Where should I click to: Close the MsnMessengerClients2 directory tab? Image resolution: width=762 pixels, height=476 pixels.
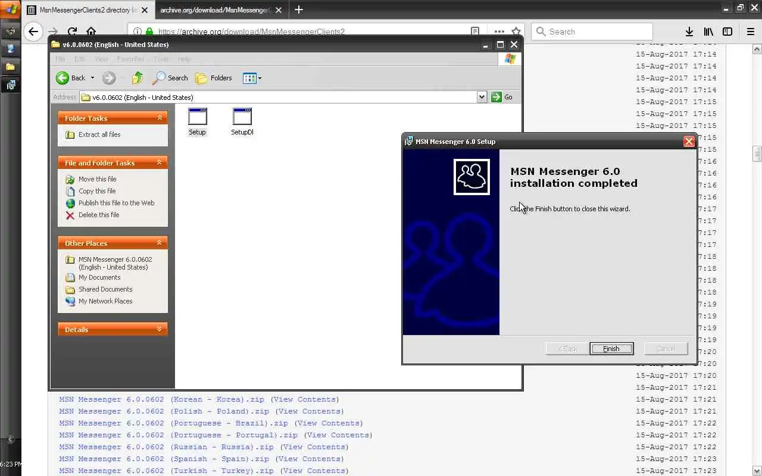click(x=144, y=10)
